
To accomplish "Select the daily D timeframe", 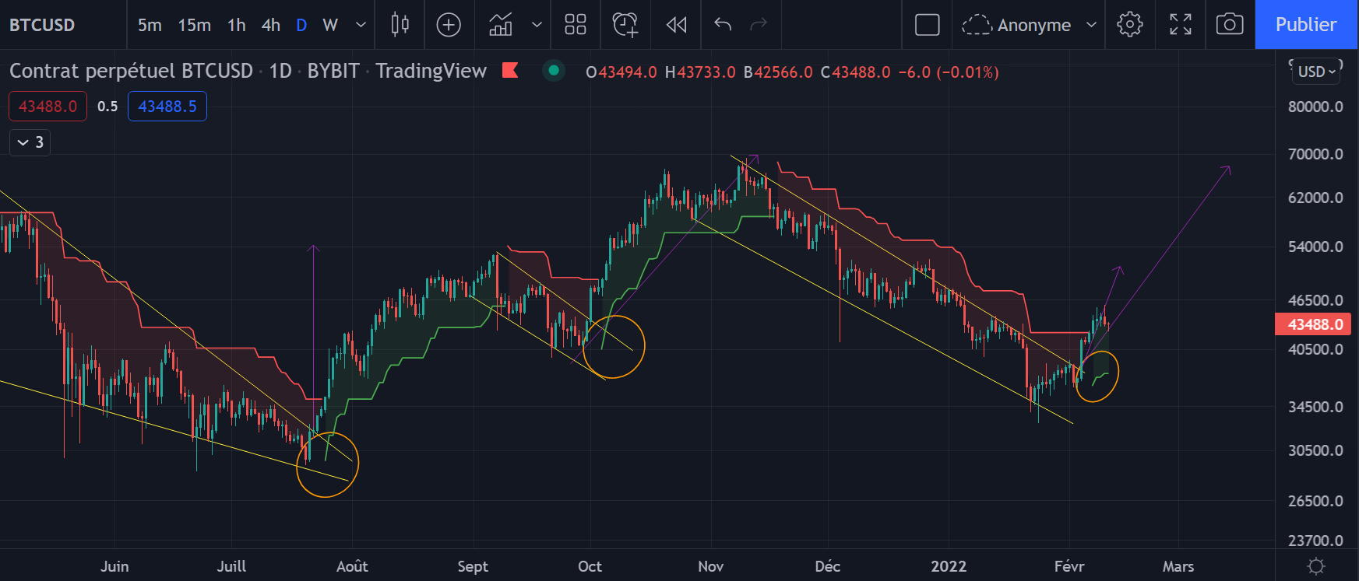I will click(x=301, y=25).
